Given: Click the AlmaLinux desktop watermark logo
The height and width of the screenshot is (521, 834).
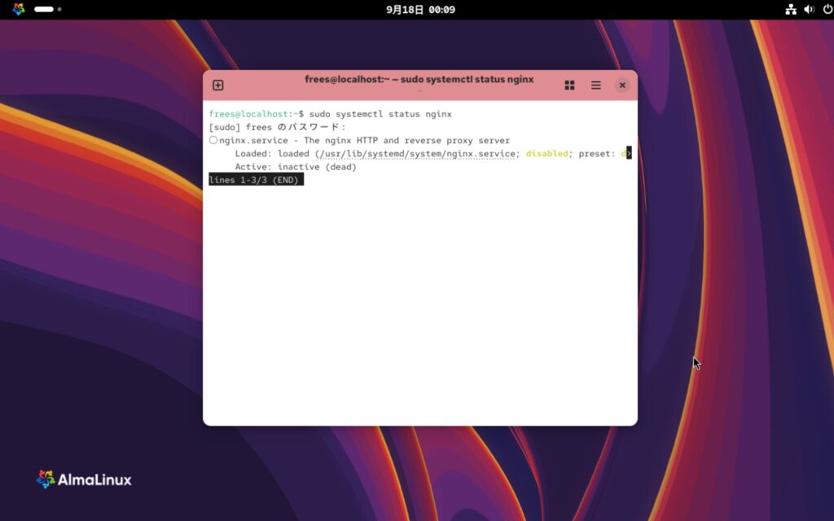Looking at the screenshot, I should tap(84, 479).
